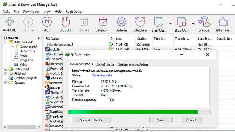235x132 pixels.
Task: Sort by Last Try column header
Action: pyautogui.click(x=205, y=39)
